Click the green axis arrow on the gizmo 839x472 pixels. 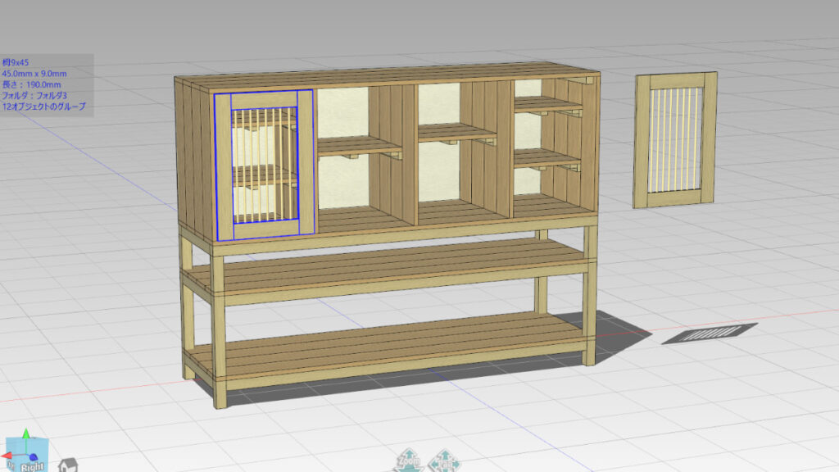25,434
